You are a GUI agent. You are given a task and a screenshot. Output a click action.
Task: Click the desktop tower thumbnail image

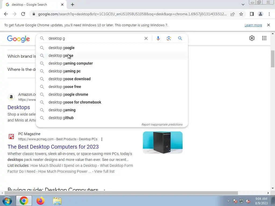click(x=162, y=142)
